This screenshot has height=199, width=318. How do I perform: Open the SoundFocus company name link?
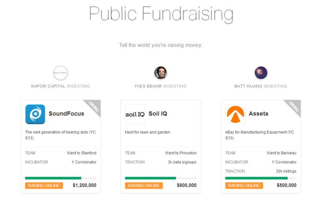tap(66, 114)
